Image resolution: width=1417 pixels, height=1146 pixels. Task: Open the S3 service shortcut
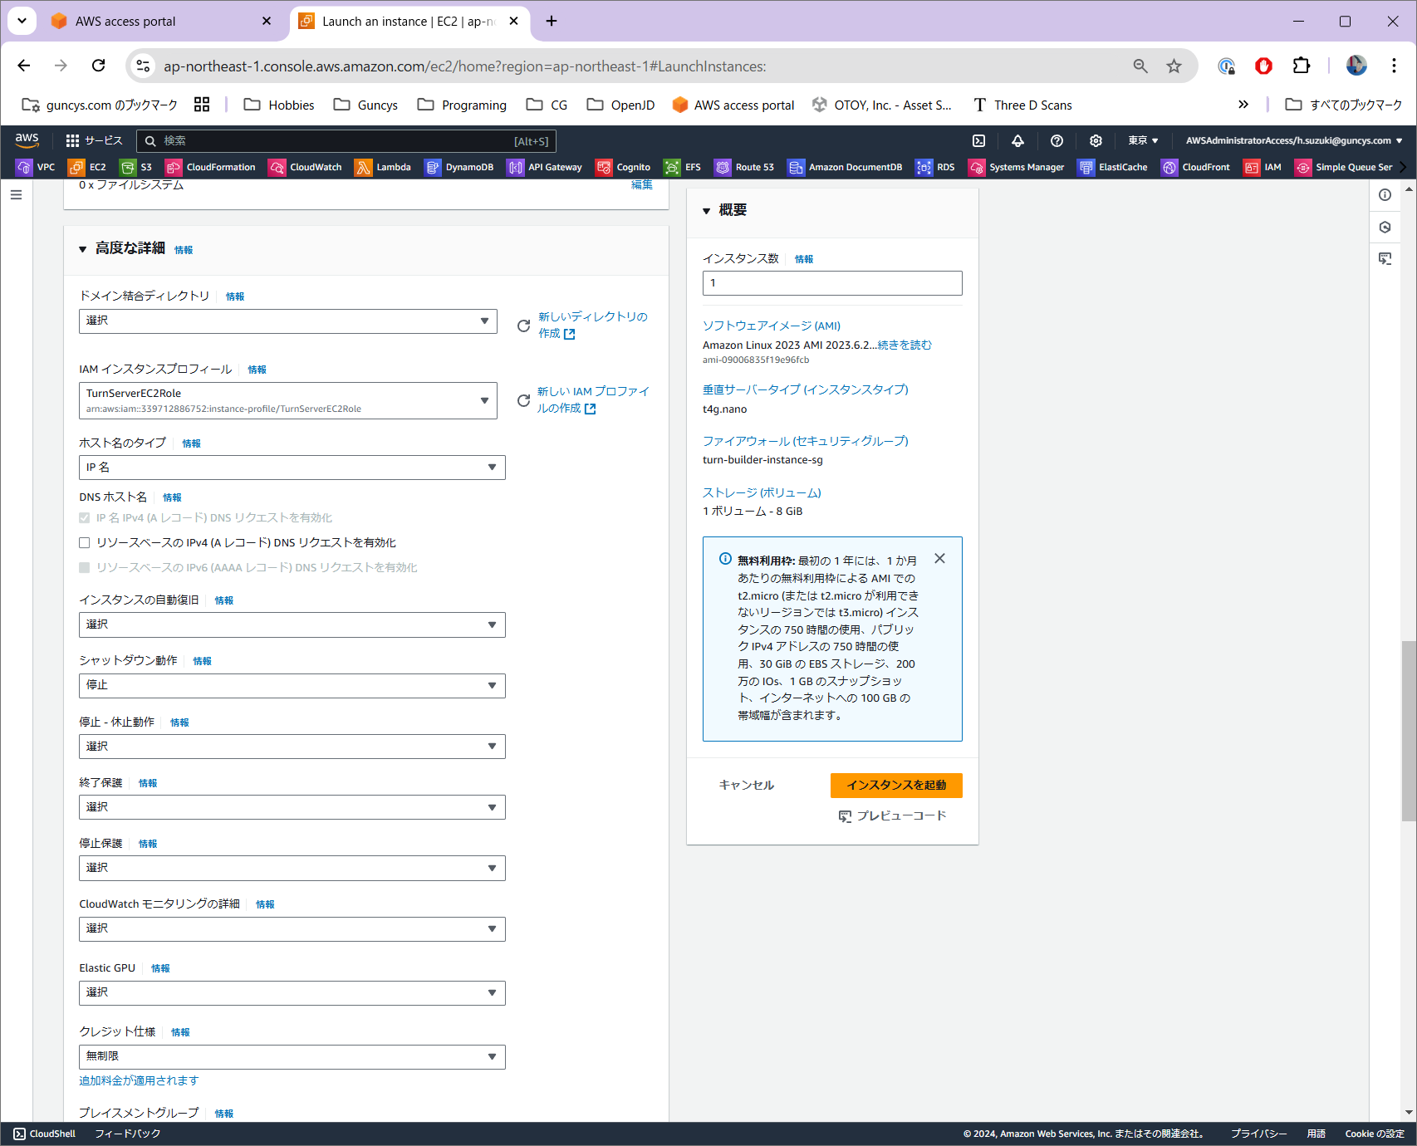coord(136,167)
